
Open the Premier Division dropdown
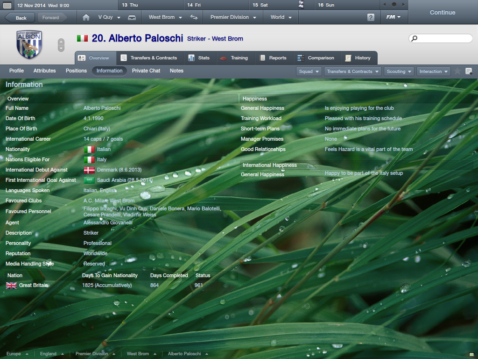(x=233, y=17)
